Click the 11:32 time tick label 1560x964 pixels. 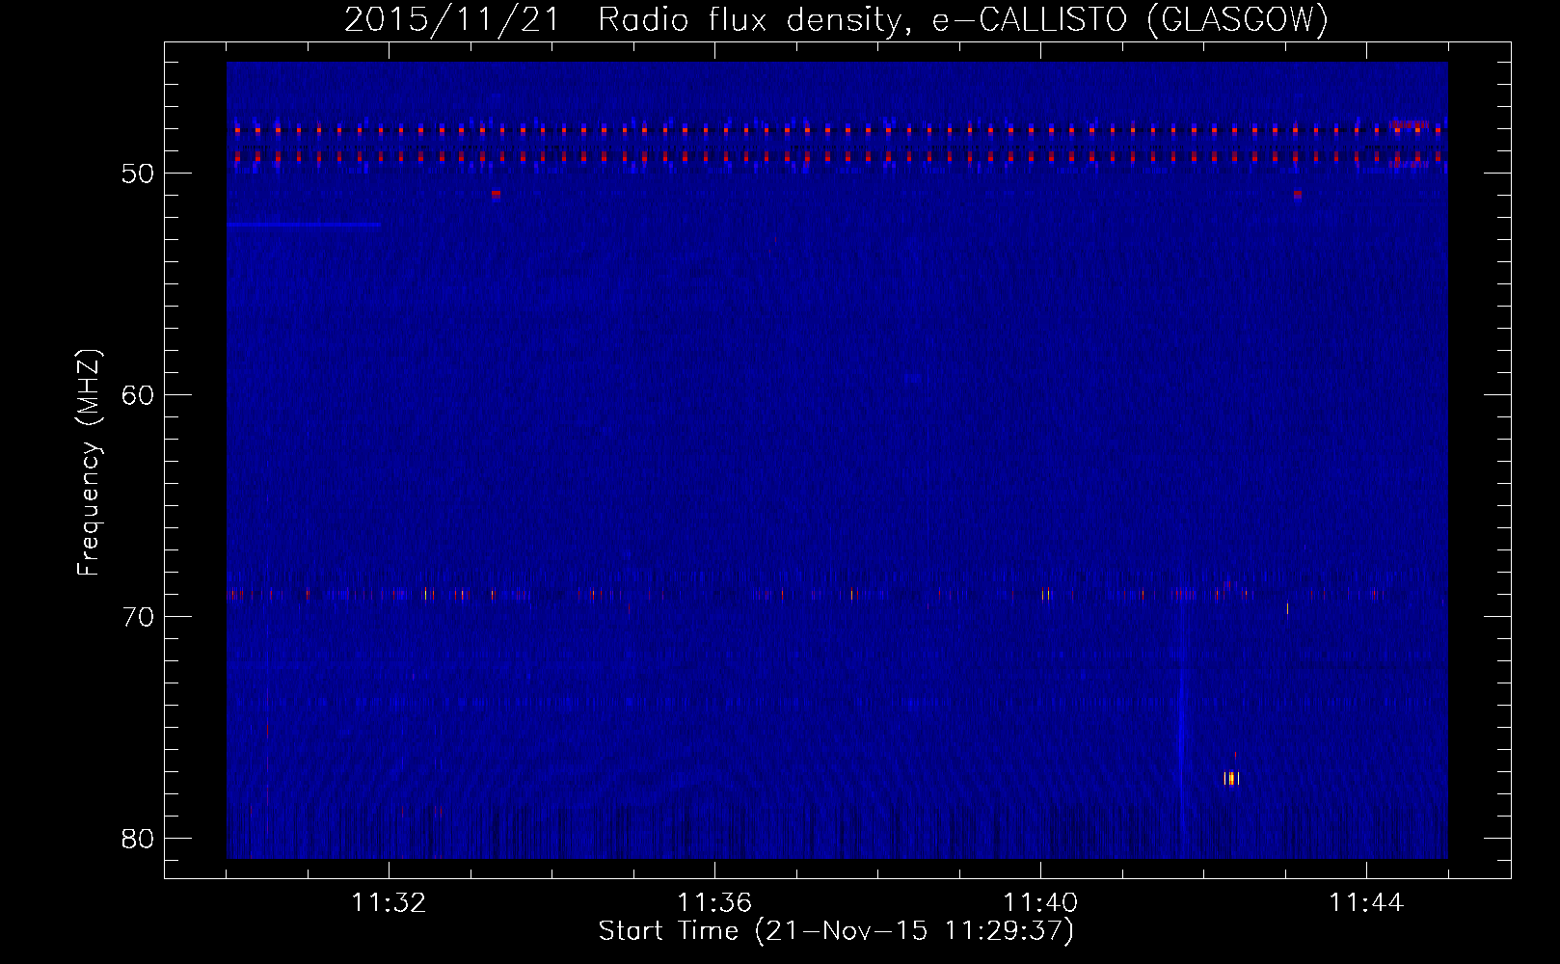click(389, 903)
